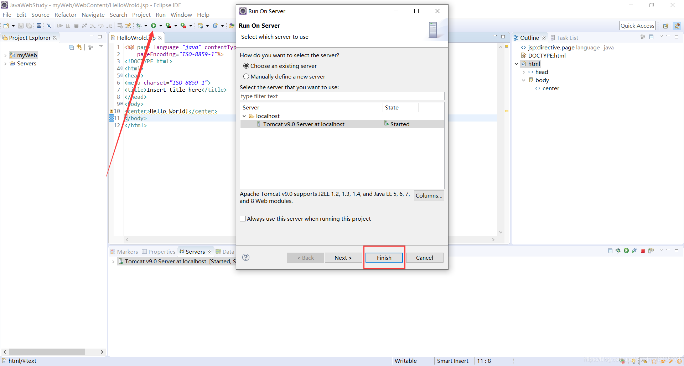This screenshot has height=366, width=684.
Task: Click the Resume toolbar icon
Action: point(60,26)
